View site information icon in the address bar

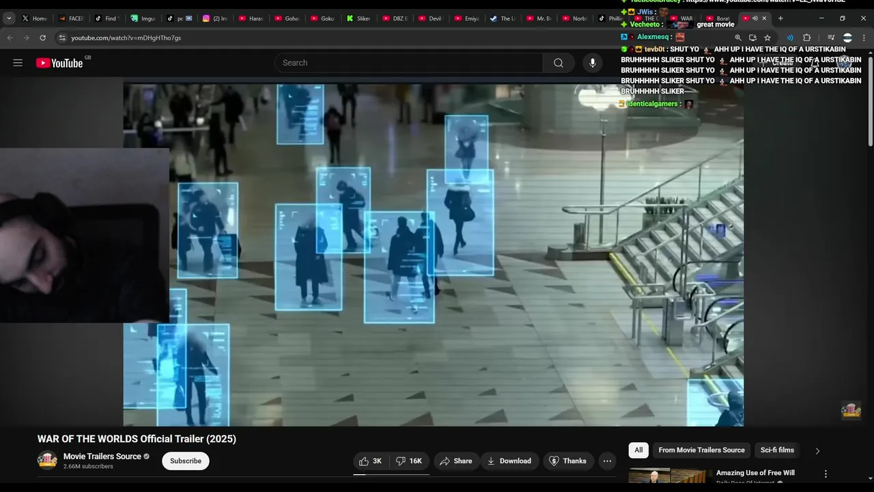62,38
